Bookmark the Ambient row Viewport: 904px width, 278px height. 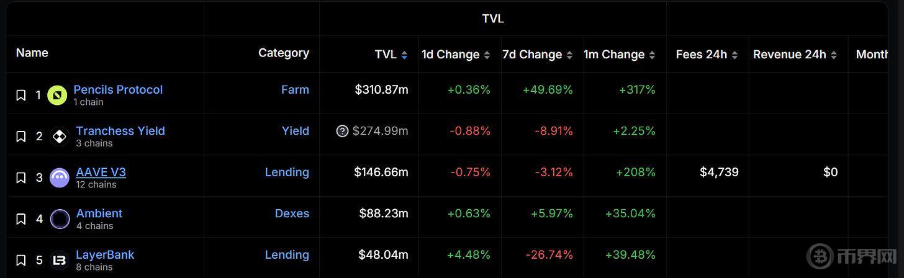[x=21, y=219]
